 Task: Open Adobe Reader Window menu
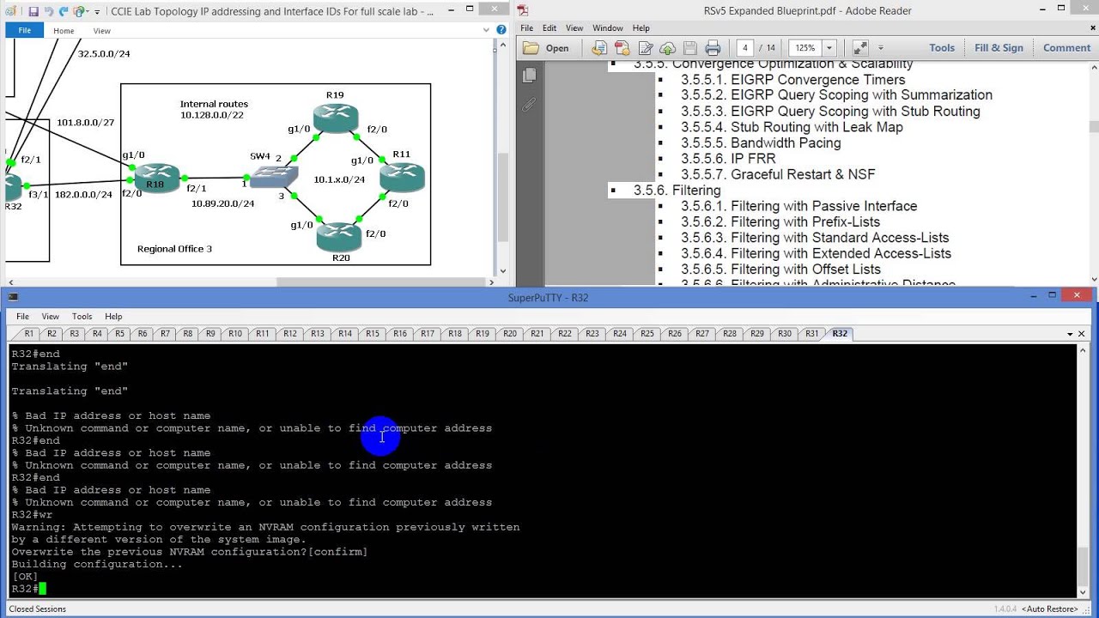point(608,28)
